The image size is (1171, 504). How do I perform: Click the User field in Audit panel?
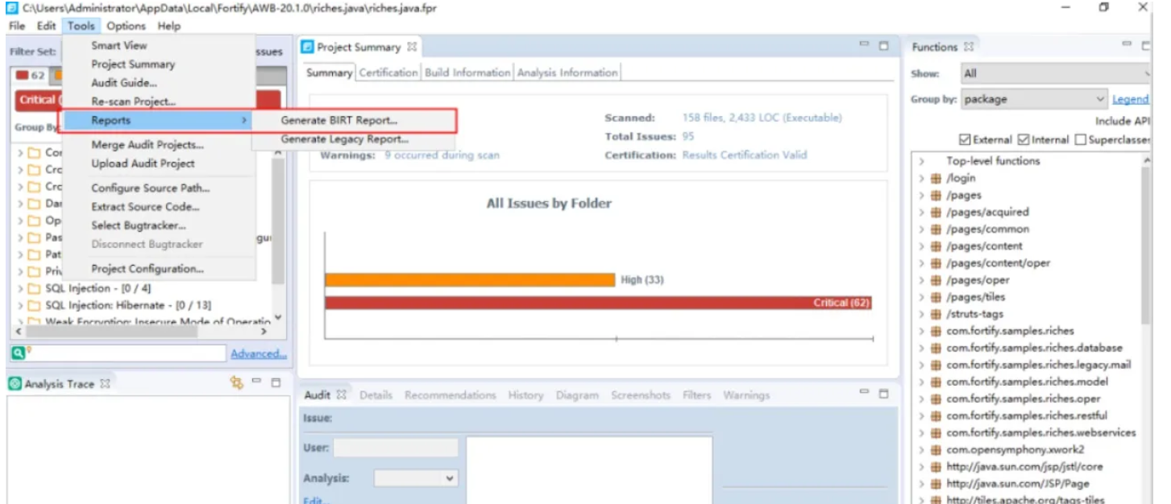pyautogui.click(x=396, y=448)
